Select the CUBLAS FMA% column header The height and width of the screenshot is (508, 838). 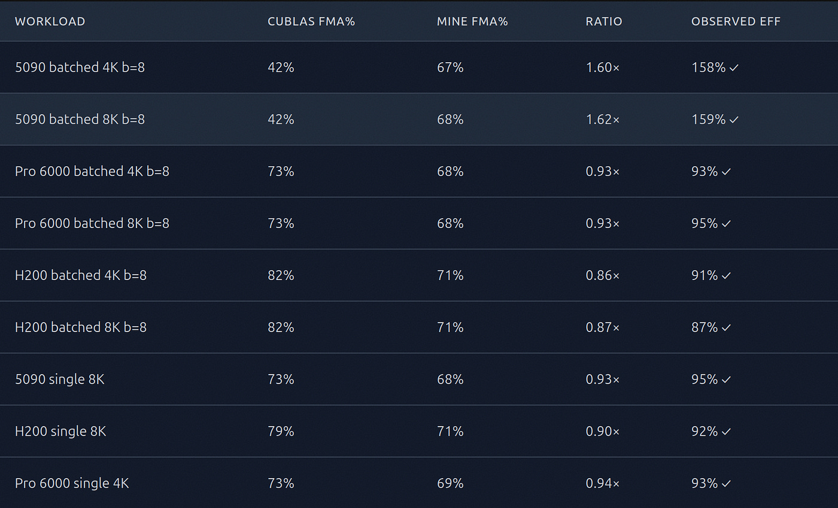click(x=311, y=22)
